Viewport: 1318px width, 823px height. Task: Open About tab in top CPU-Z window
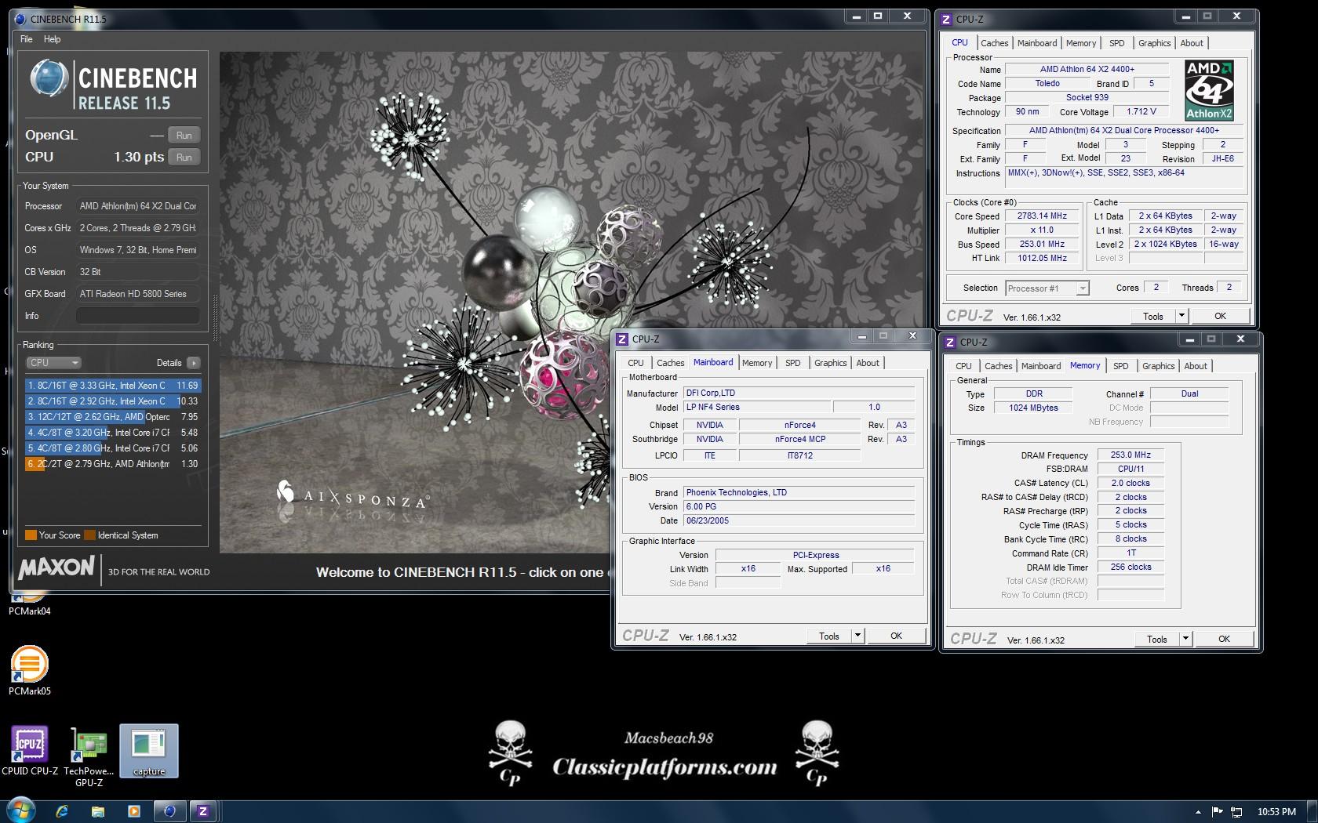(x=1192, y=43)
